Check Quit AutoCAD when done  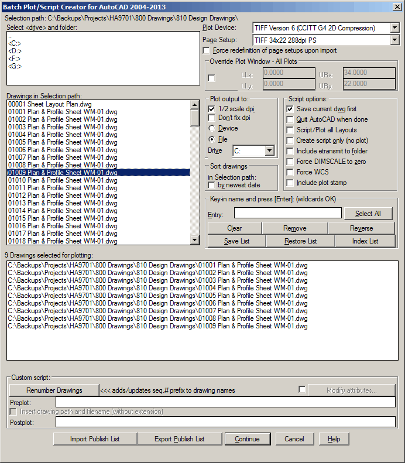(x=290, y=119)
